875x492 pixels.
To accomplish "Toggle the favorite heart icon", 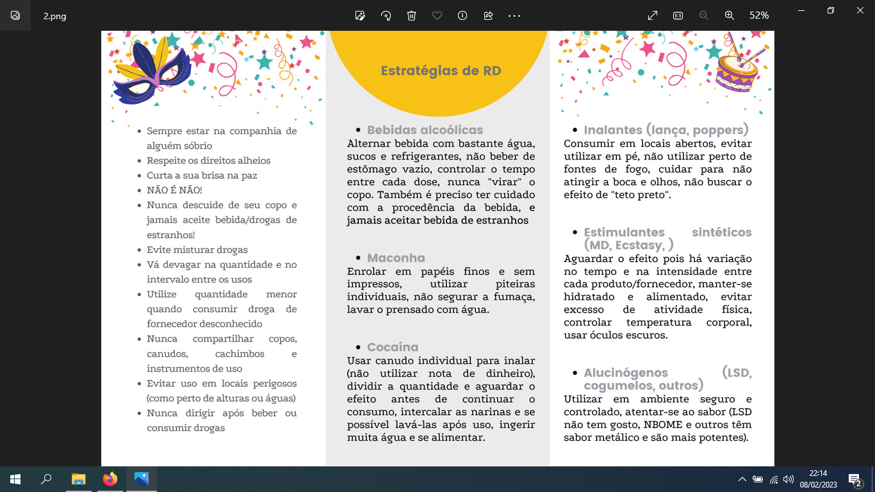I will point(437,15).
